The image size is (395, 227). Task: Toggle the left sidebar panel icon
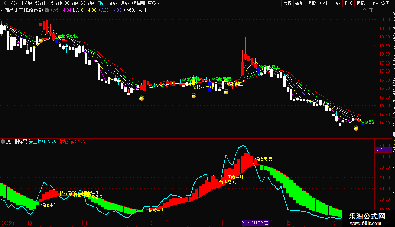coord(3,3)
